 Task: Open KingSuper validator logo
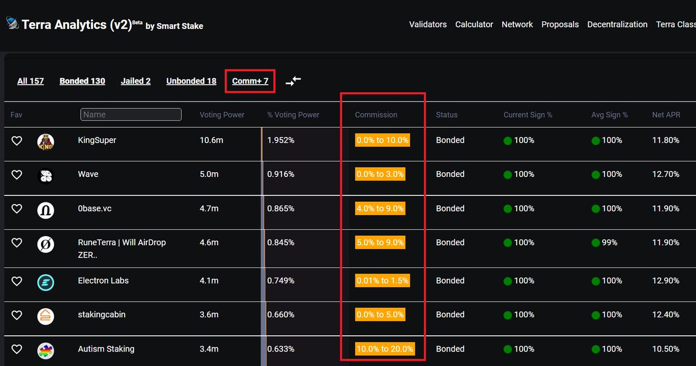click(x=46, y=142)
